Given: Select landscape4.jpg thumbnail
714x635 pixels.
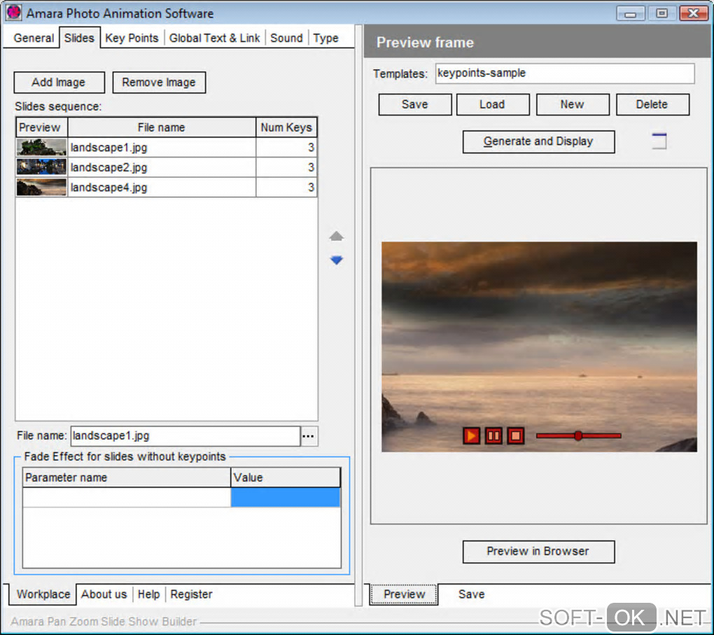Looking at the screenshot, I should [x=41, y=187].
